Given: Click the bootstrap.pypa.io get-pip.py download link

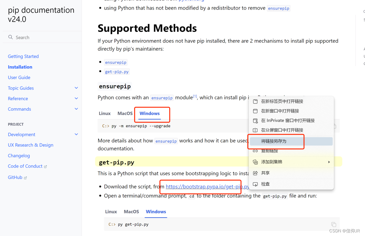Looking at the screenshot, I should pos(208,187).
